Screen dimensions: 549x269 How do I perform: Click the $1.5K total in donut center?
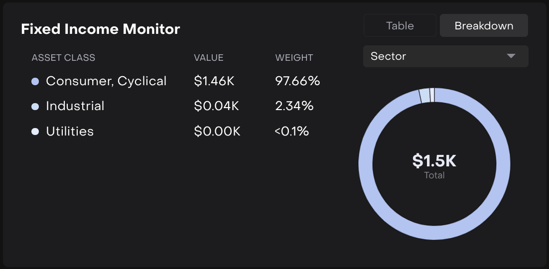434,161
